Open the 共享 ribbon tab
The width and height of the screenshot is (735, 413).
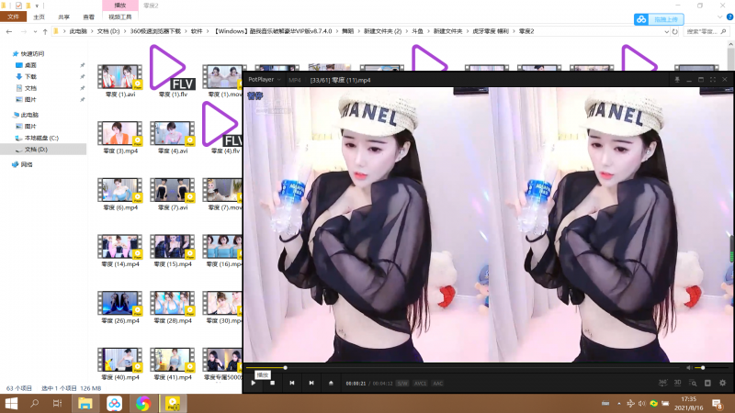63,17
